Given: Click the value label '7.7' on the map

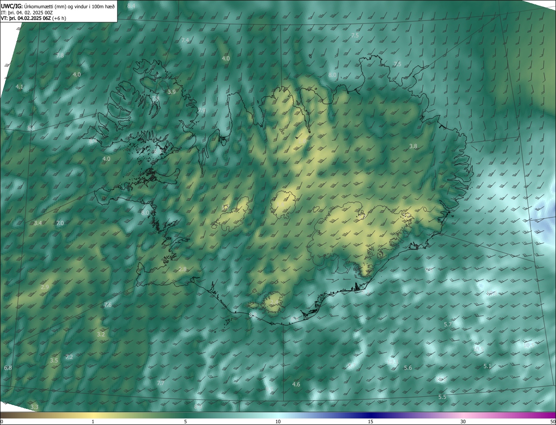Looking at the screenshot, I should [x=160, y=383].
